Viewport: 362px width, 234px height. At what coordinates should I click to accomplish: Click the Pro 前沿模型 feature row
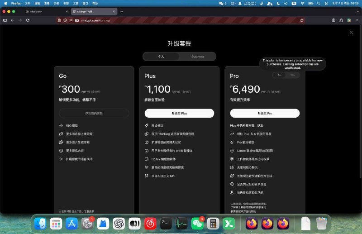click(x=242, y=142)
